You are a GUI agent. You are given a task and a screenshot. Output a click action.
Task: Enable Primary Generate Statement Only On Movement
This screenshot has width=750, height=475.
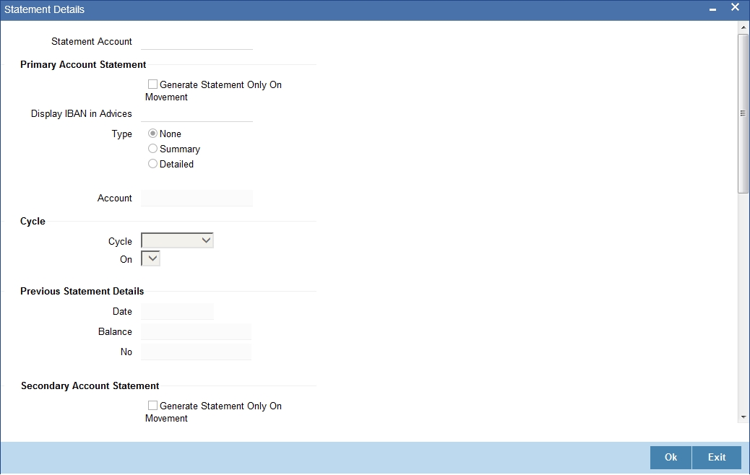(x=152, y=84)
